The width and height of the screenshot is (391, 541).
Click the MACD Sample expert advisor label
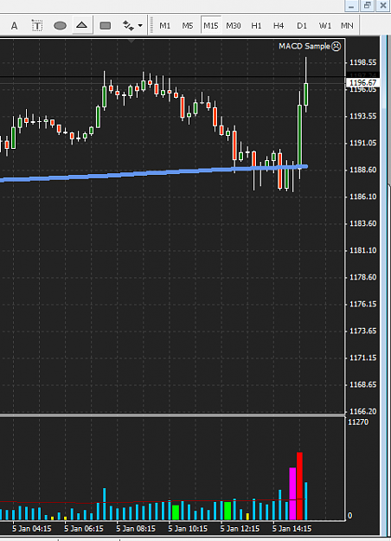pyautogui.click(x=304, y=46)
